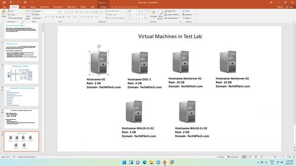Screen dimensions: 296x166
Task: Switch to the Insert tab
Action: [24, 7]
